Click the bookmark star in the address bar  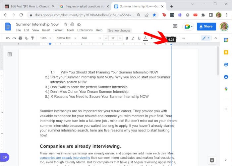click(154, 15)
